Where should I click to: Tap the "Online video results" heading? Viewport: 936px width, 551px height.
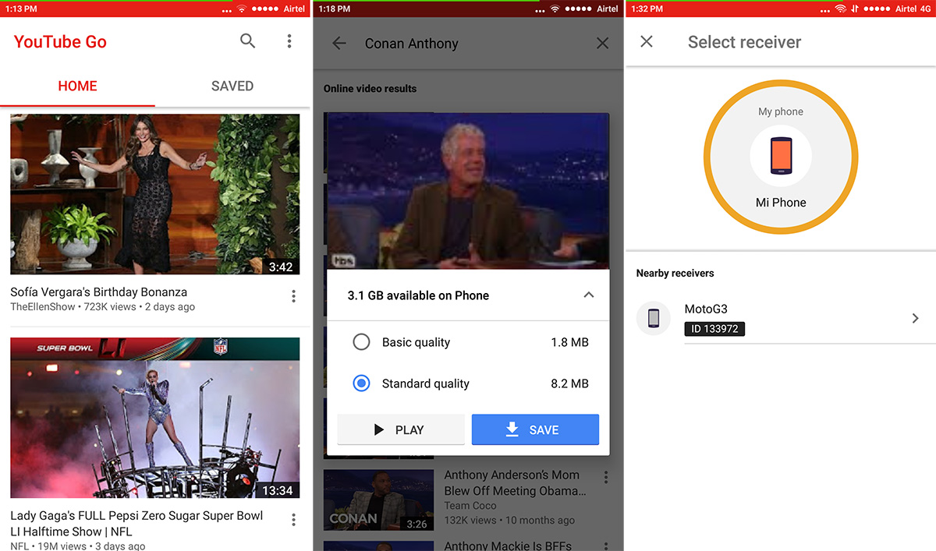coord(370,89)
